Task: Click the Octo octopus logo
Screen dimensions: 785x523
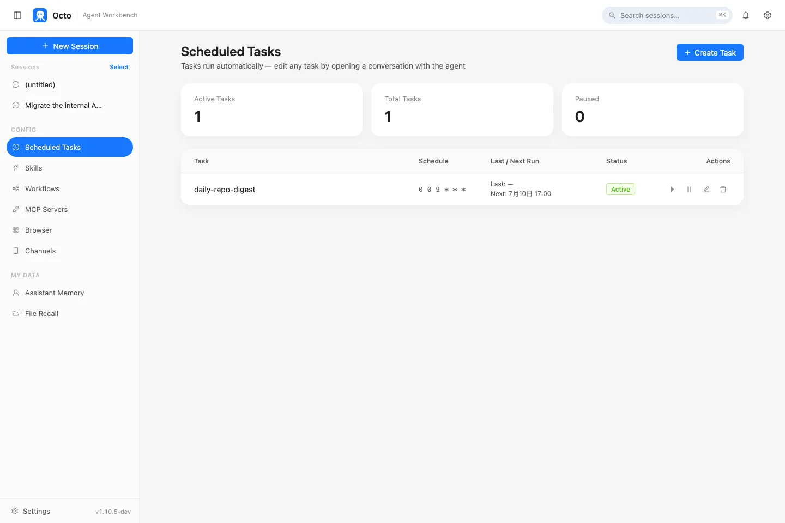Action: point(40,15)
